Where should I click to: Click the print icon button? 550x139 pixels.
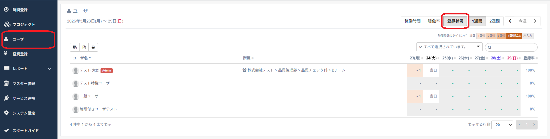[93, 47]
